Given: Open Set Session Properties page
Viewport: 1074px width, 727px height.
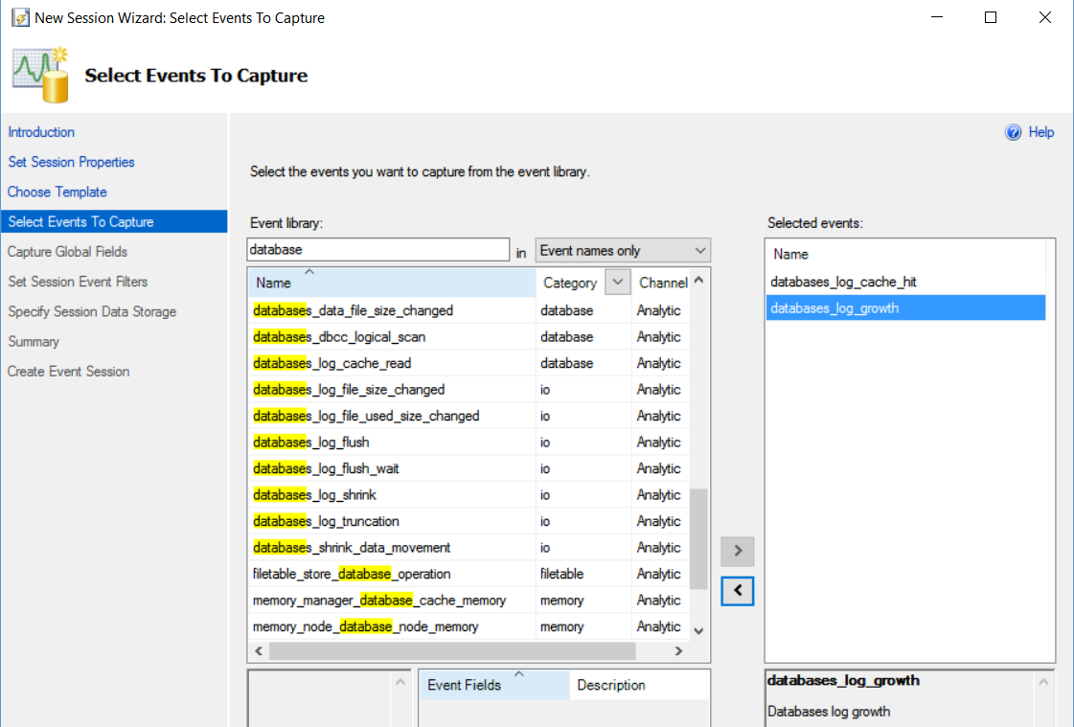Looking at the screenshot, I should coord(72,162).
